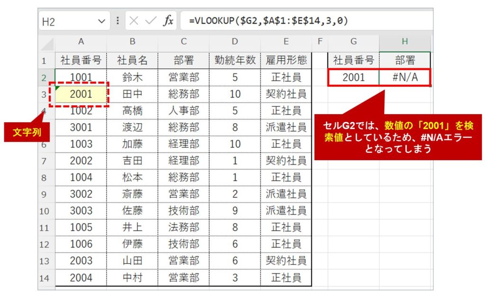The height and width of the screenshot is (293, 485).
Task: Select column A header
Action: 81,42
